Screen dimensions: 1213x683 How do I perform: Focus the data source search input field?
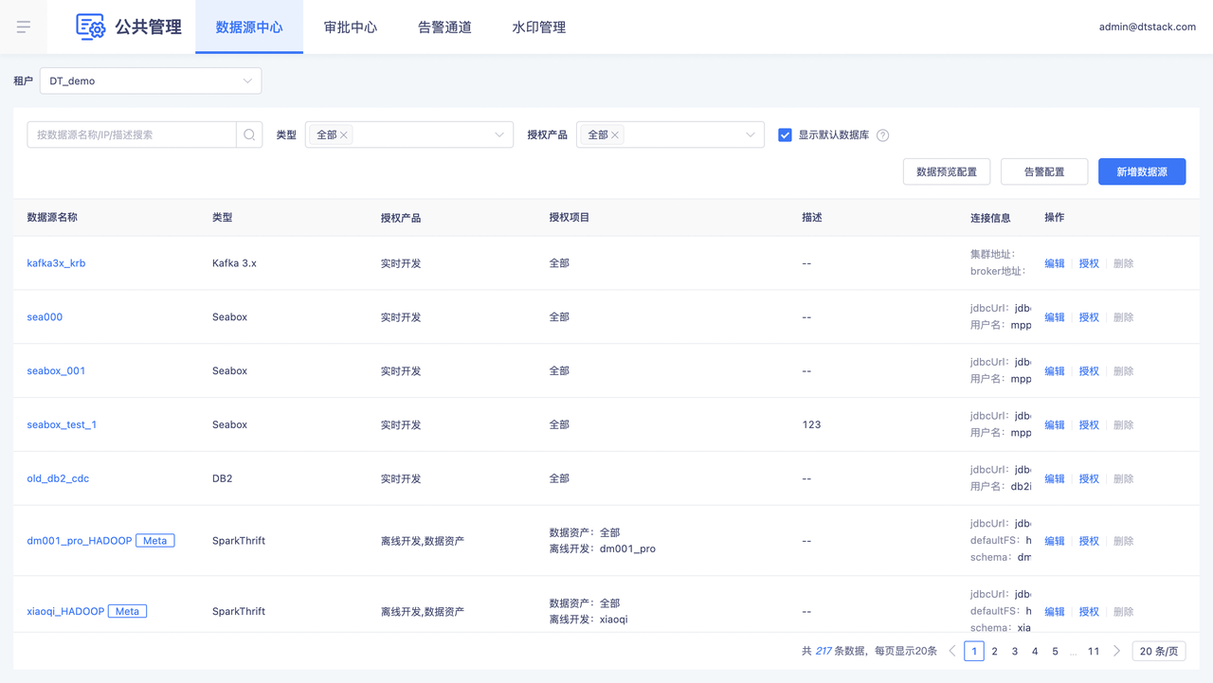click(132, 135)
